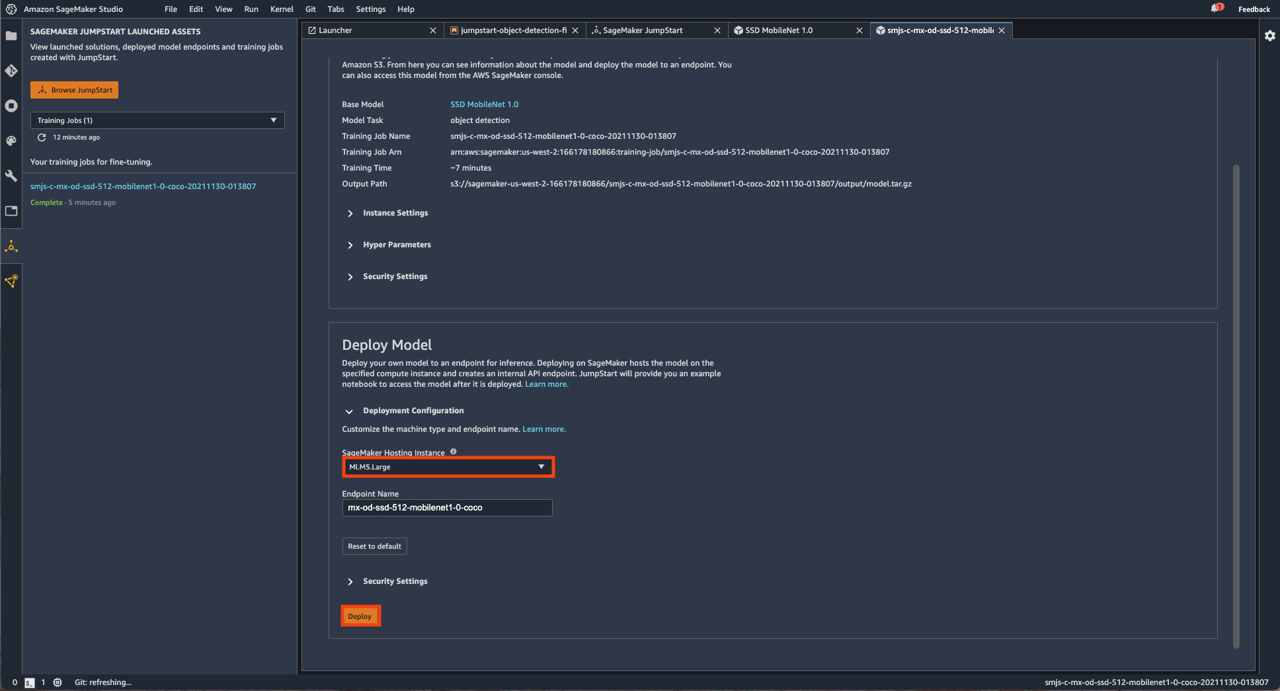Click the job name in status bar
The width and height of the screenshot is (1280, 691).
click(x=1156, y=682)
